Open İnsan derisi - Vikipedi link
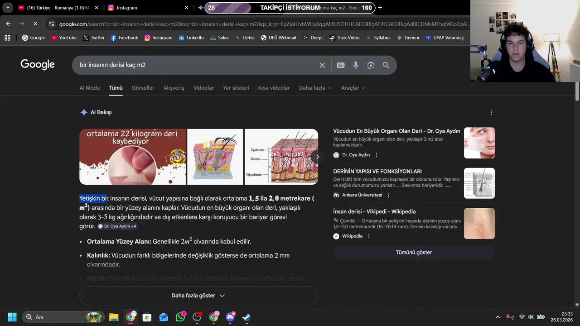 tap(374, 211)
